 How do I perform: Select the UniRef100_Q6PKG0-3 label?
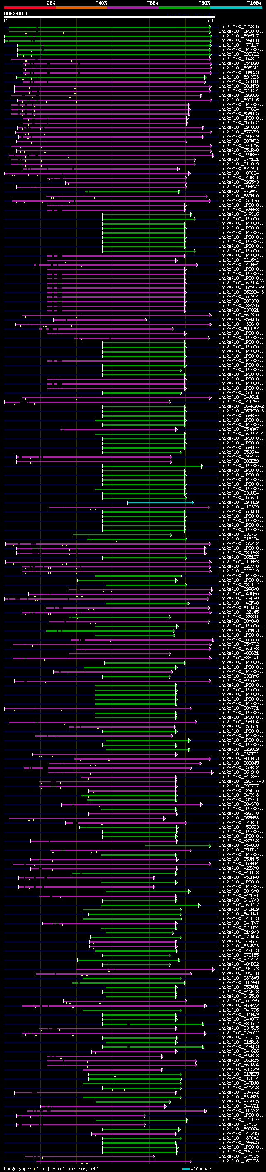pyautogui.click(x=241, y=411)
